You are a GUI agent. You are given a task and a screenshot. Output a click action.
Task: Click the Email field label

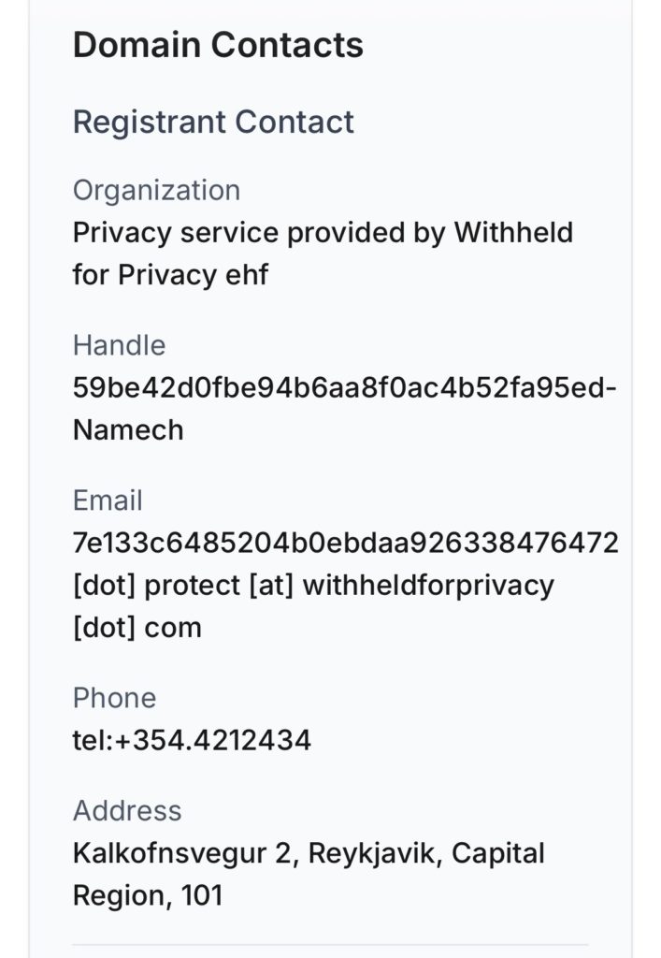(108, 501)
